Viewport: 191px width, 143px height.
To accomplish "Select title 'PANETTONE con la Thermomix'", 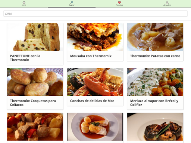I will (25, 58).
